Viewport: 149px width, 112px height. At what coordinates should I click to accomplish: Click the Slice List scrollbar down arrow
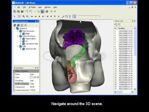135,89
